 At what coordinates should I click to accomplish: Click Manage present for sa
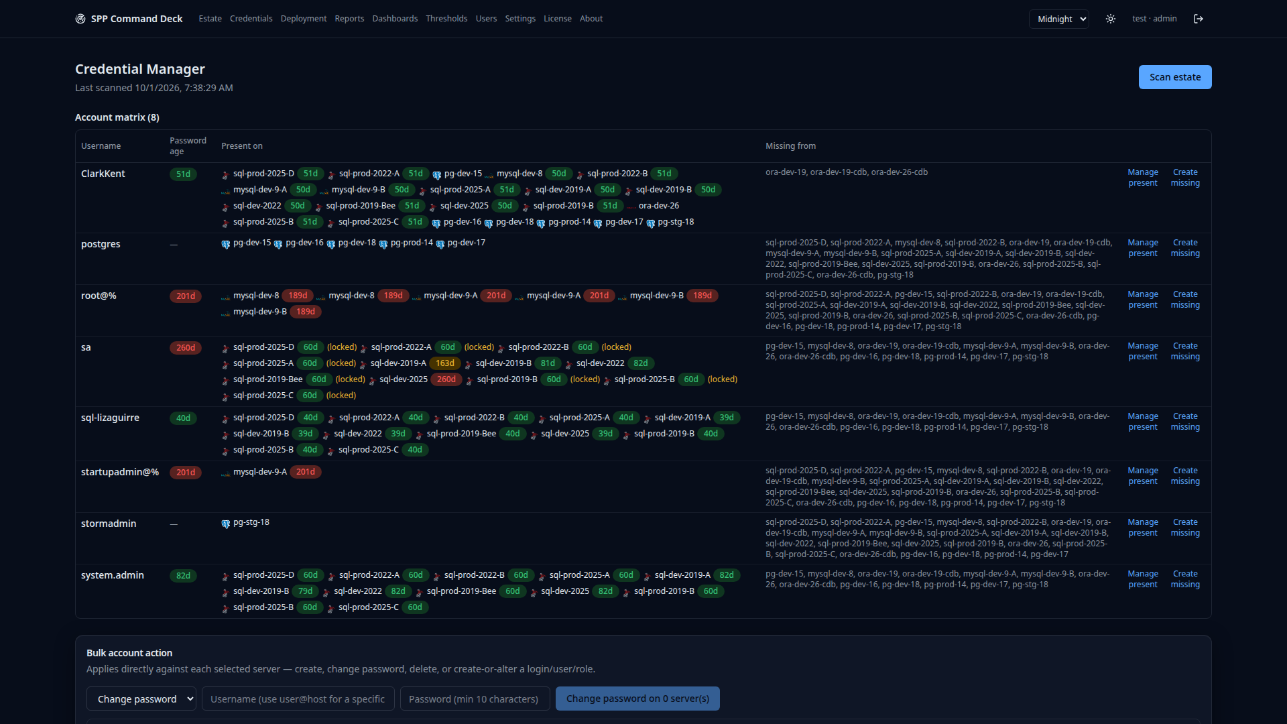[x=1143, y=351]
